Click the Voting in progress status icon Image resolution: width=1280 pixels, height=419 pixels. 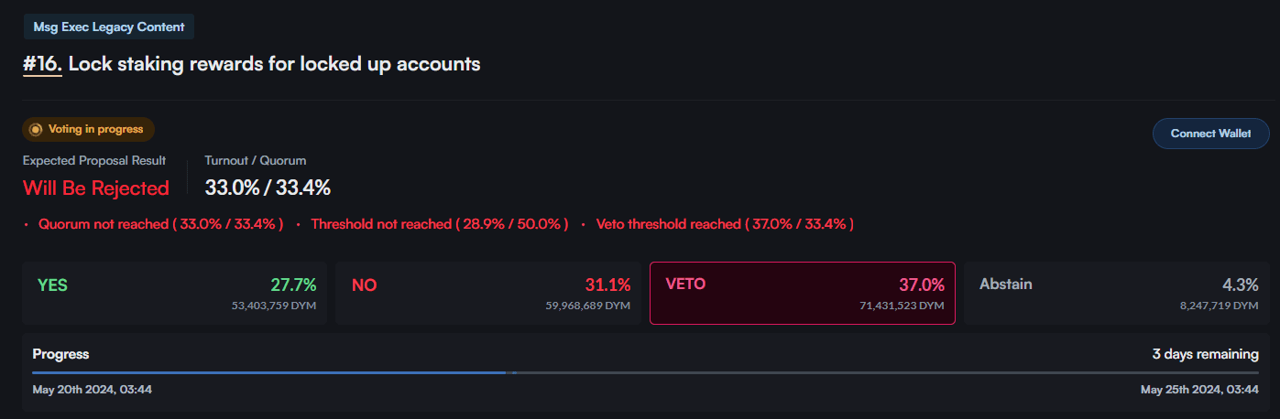pyautogui.click(x=36, y=130)
